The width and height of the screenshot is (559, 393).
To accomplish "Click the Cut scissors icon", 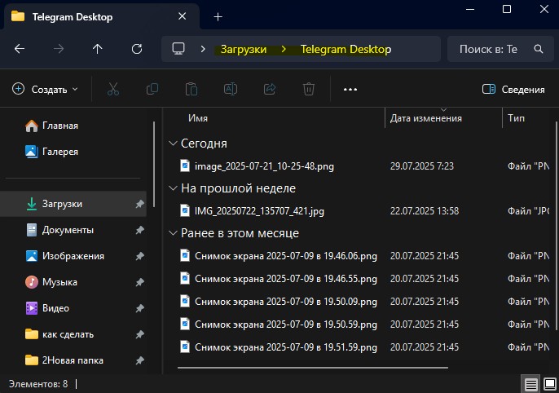I will (x=113, y=89).
